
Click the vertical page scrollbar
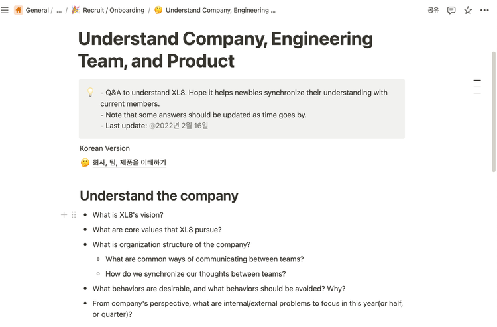[x=494, y=112]
